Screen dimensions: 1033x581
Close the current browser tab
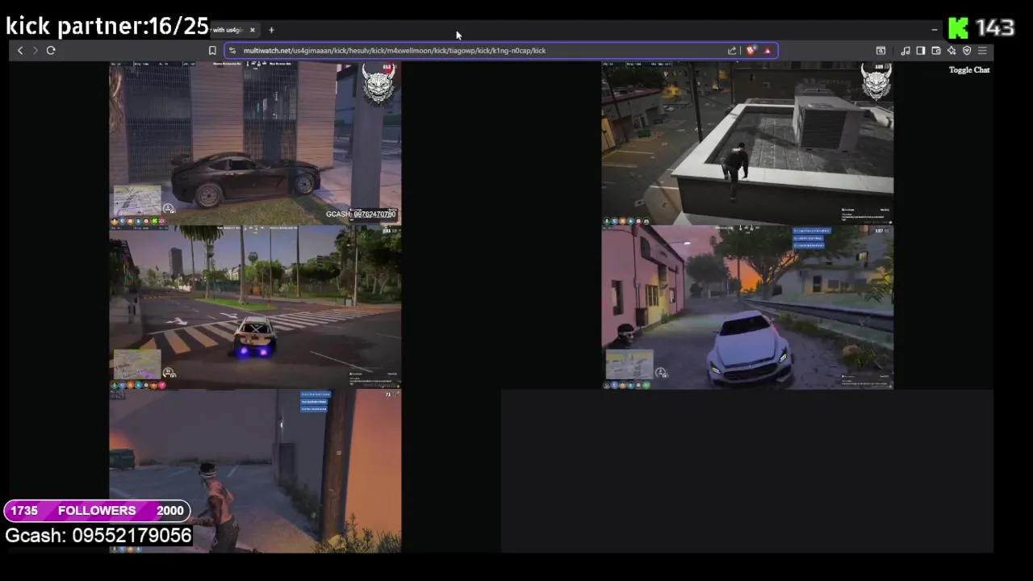[252, 30]
